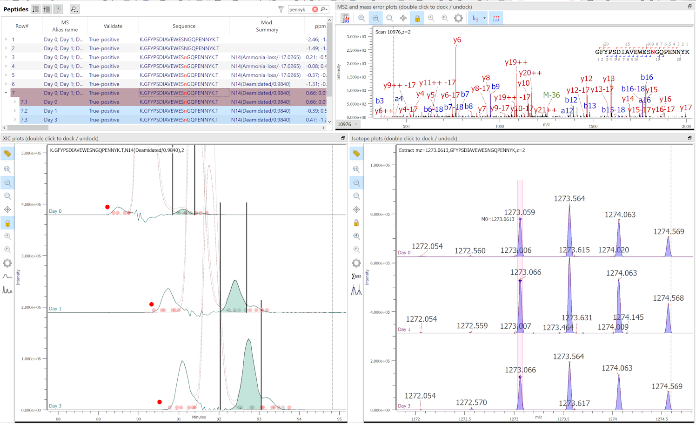The height and width of the screenshot is (425, 696).
Task: Click the smoothed curve icon in XIC toolbar
Action: click(x=7, y=277)
